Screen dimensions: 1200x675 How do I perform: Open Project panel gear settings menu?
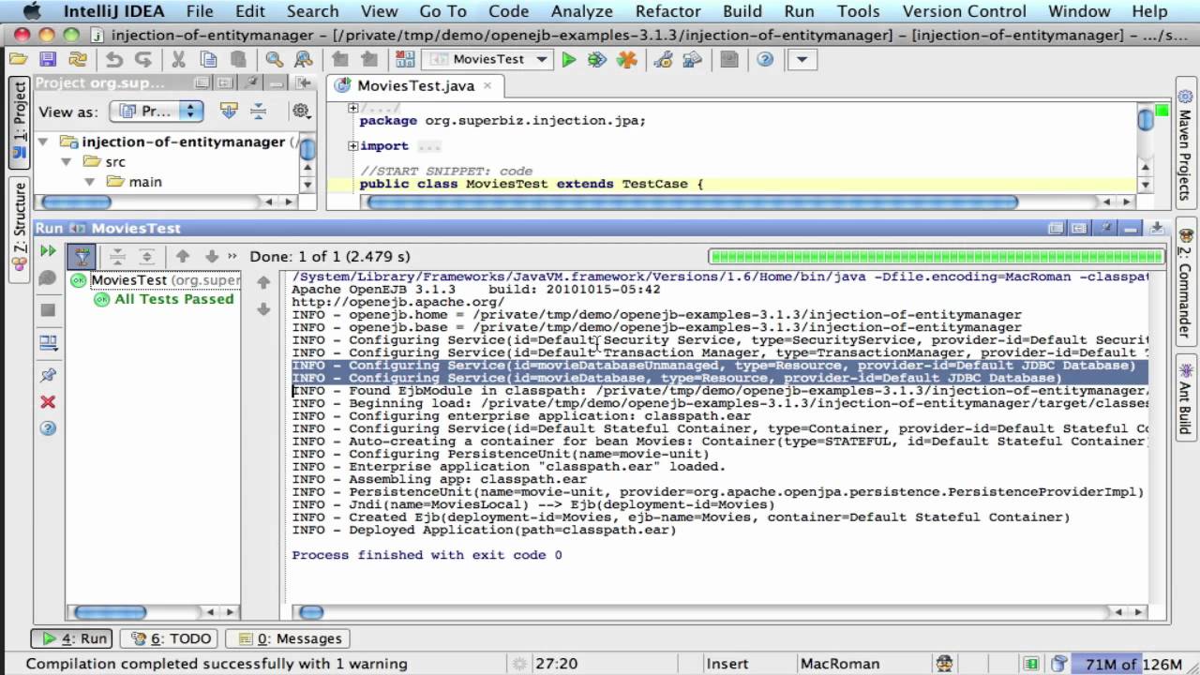point(301,111)
